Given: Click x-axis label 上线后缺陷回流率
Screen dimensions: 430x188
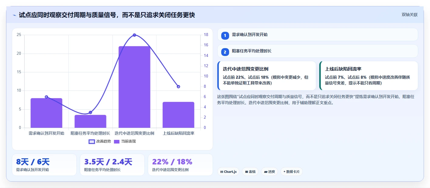Looking at the screenshot, I should [x=178, y=133].
